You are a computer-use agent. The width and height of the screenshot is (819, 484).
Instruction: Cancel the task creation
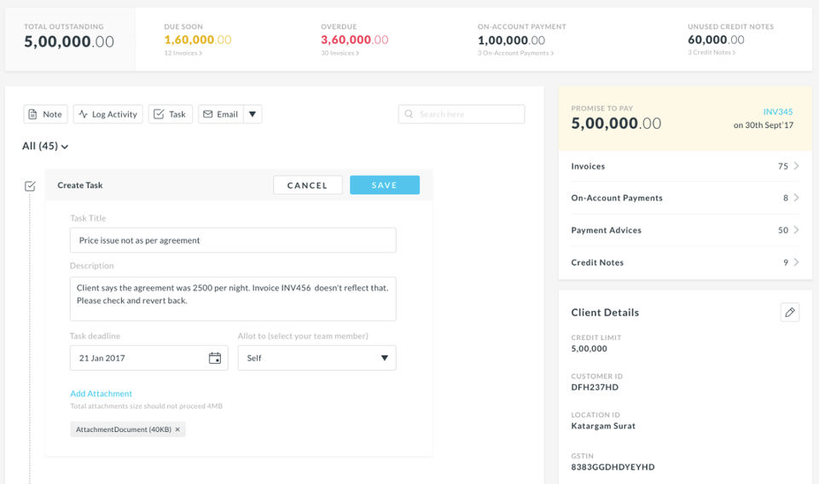coord(308,185)
